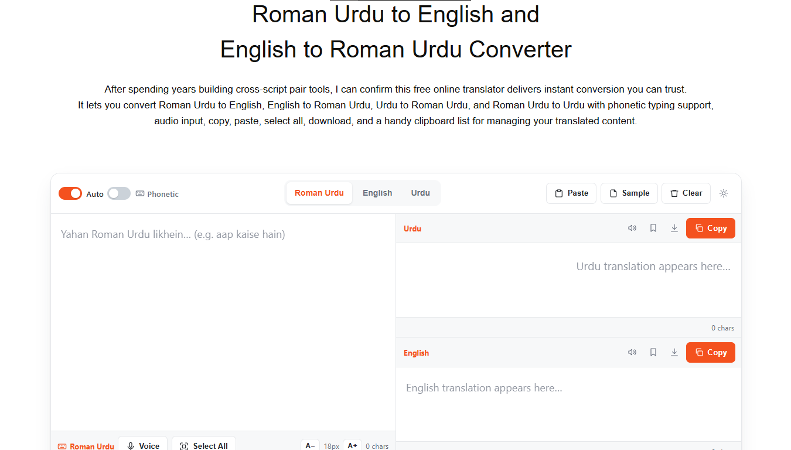
Task: Turn off the Auto toggle switch
Action: [x=70, y=193]
